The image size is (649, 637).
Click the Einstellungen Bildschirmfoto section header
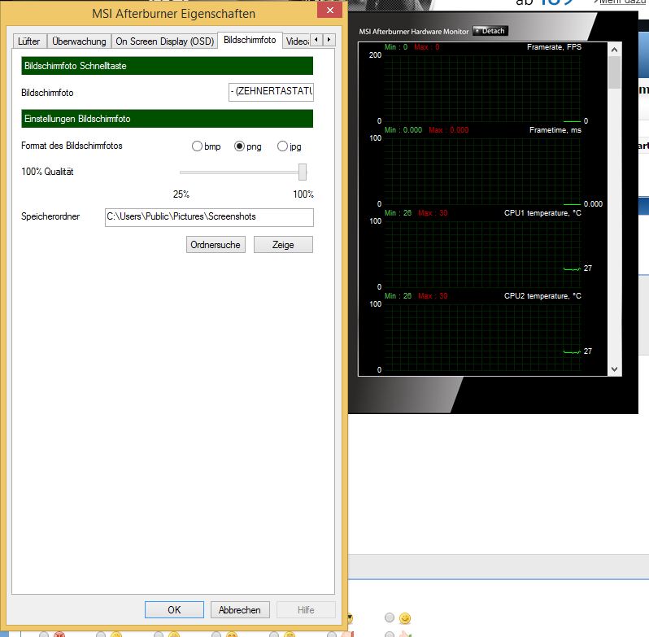click(168, 119)
